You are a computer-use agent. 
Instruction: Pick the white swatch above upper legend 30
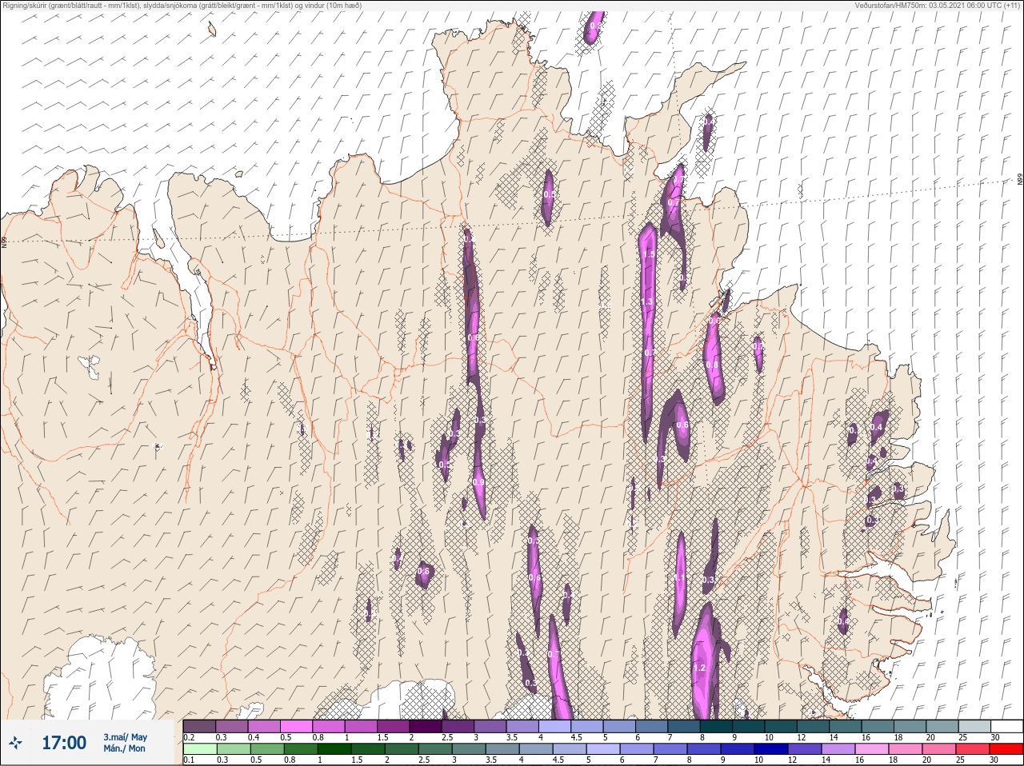[x=1007, y=727]
